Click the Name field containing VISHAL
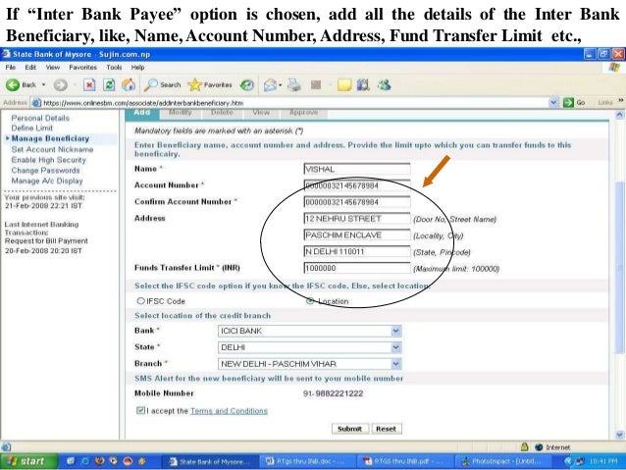The height and width of the screenshot is (470, 626). point(357,169)
